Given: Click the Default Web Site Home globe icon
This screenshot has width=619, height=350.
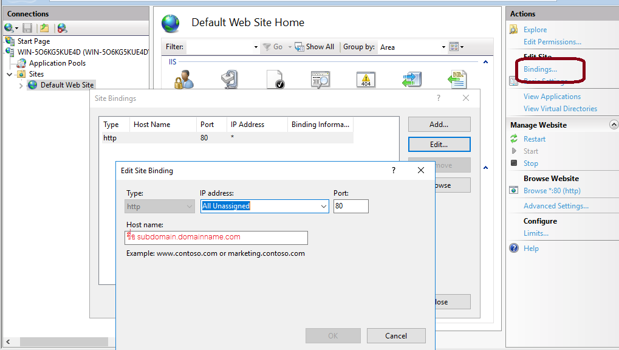Looking at the screenshot, I should (171, 23).
